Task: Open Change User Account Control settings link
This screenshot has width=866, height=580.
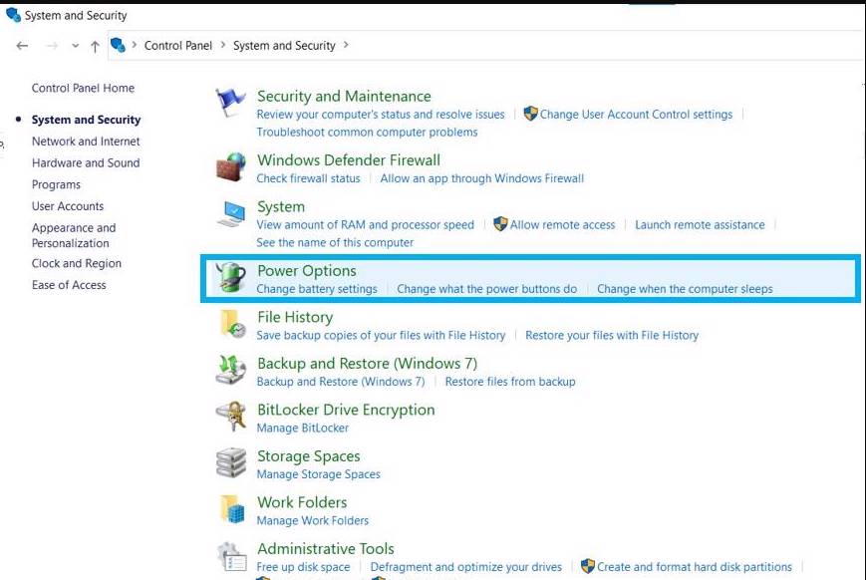Action: (635, 115)
